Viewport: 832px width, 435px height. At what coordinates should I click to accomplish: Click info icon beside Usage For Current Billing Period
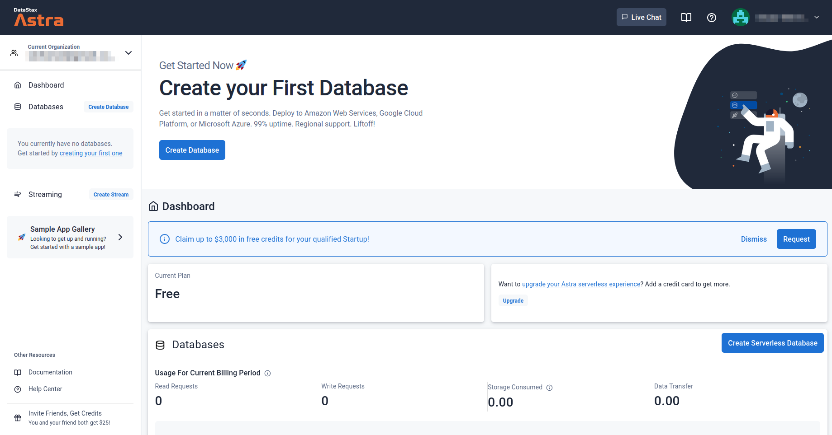(268, 373)
